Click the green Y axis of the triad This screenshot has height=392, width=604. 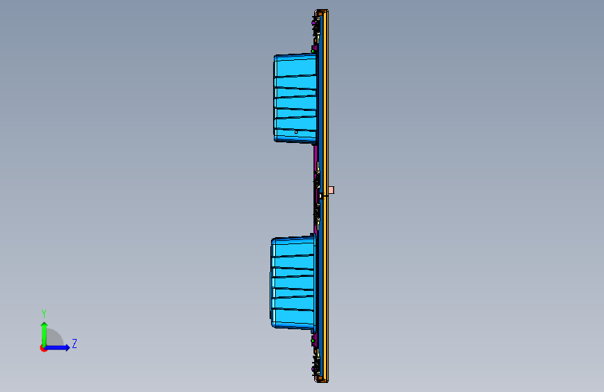point(45,333)
